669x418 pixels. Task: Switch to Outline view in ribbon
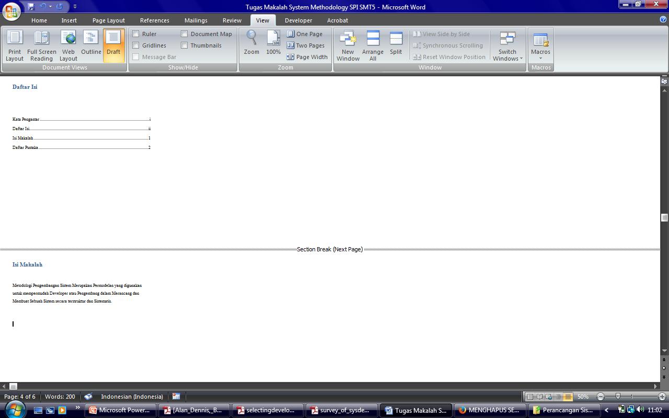tap(91, 46)
